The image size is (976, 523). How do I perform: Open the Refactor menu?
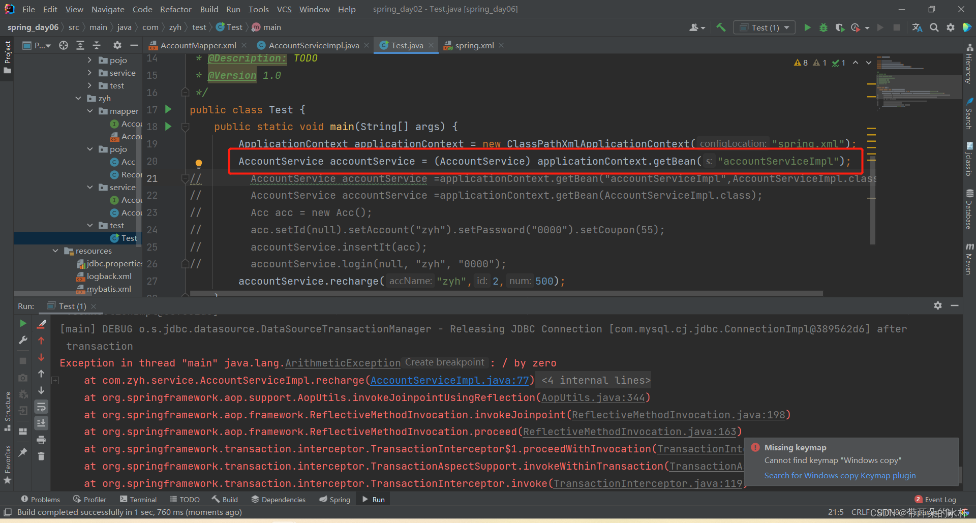175,9
